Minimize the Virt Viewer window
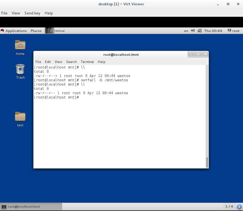The image size is (243, 211). coord(218,4)
